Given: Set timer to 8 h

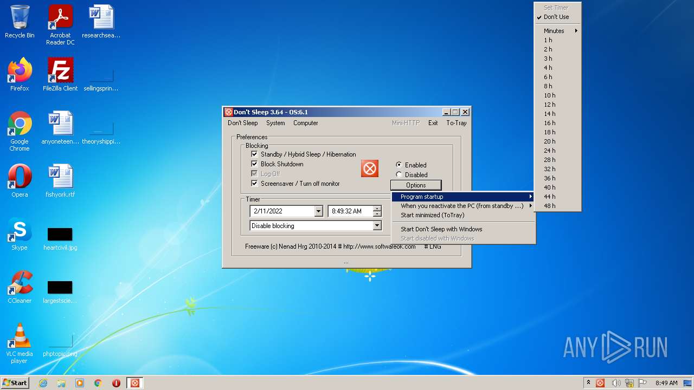Looking at the screenshot, I should tap(557, 86).
